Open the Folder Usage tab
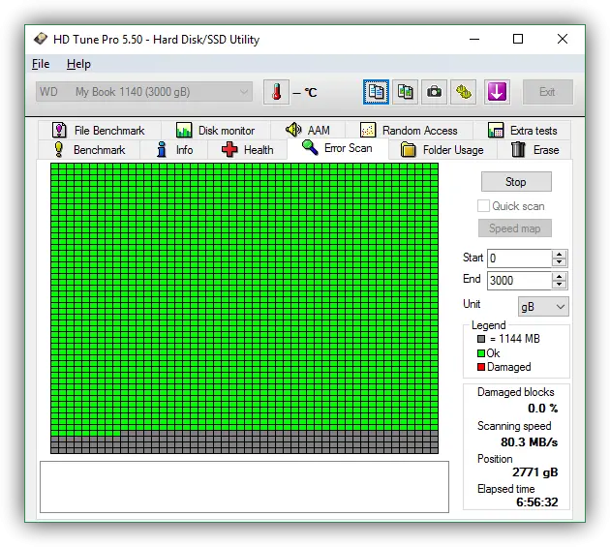This screenshot has height=547, width=610. [x=442, y=149]
